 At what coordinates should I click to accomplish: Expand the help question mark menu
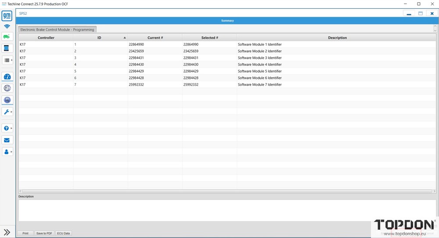point(7,128)
